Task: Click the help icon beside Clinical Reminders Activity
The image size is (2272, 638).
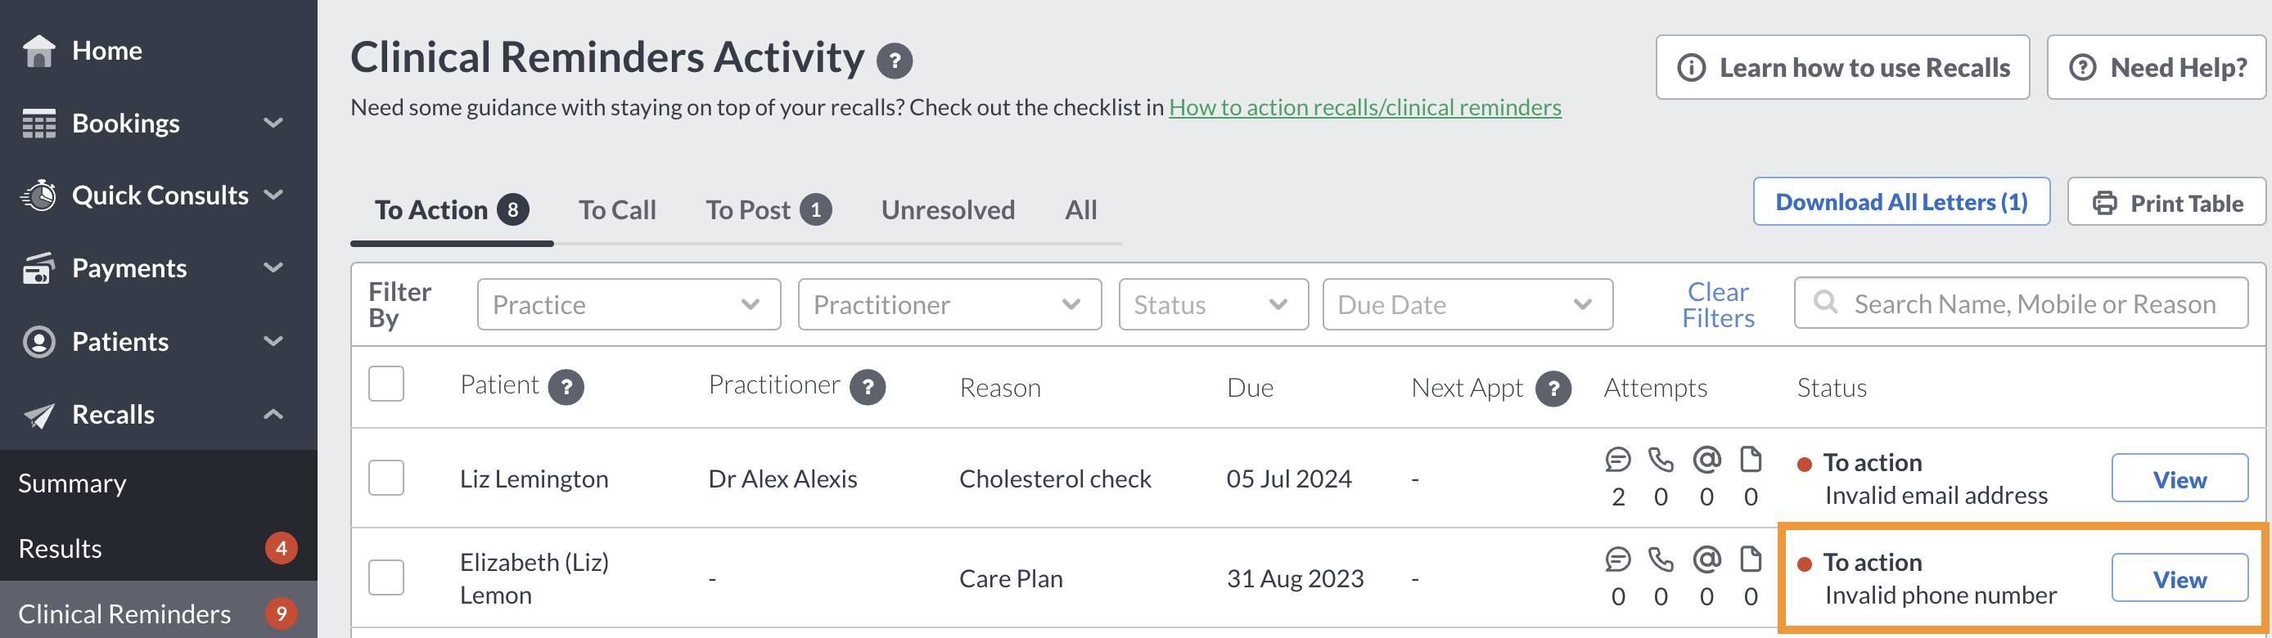Action: coord(895,61)
